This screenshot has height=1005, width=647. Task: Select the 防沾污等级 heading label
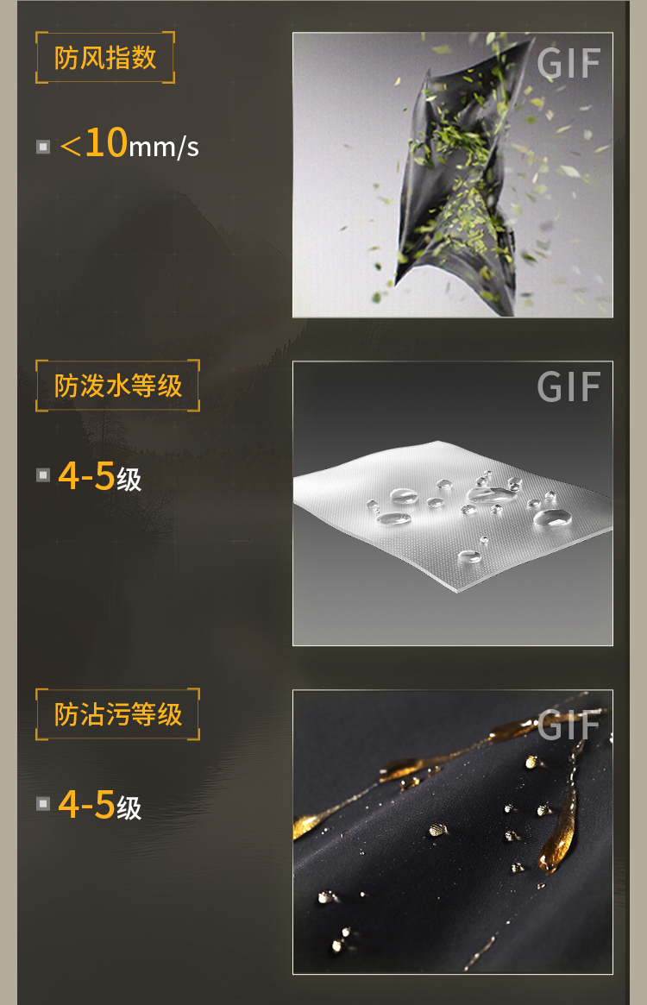point(118,714)
